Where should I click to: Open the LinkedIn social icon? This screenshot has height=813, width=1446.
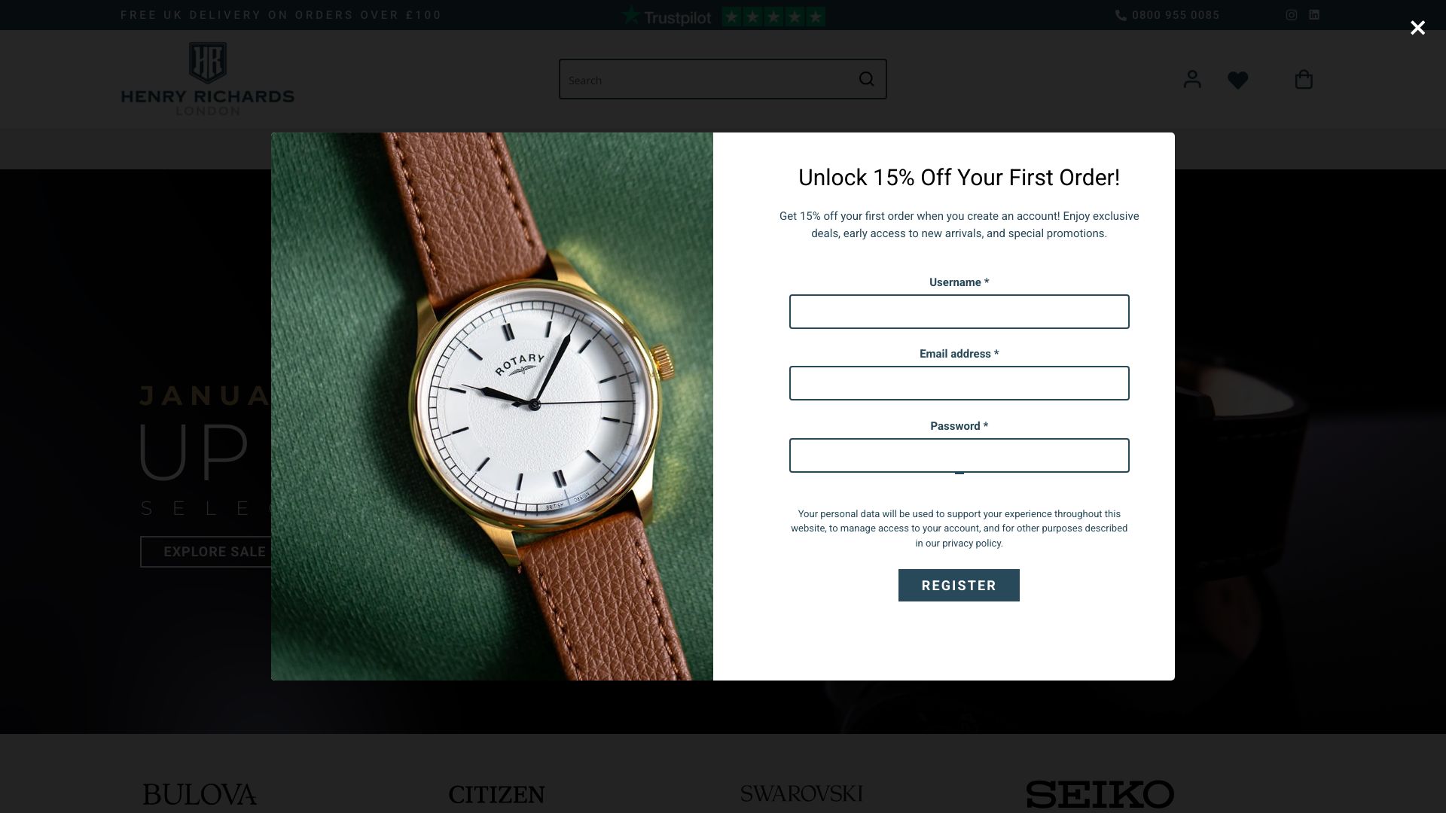point(1314,15)
